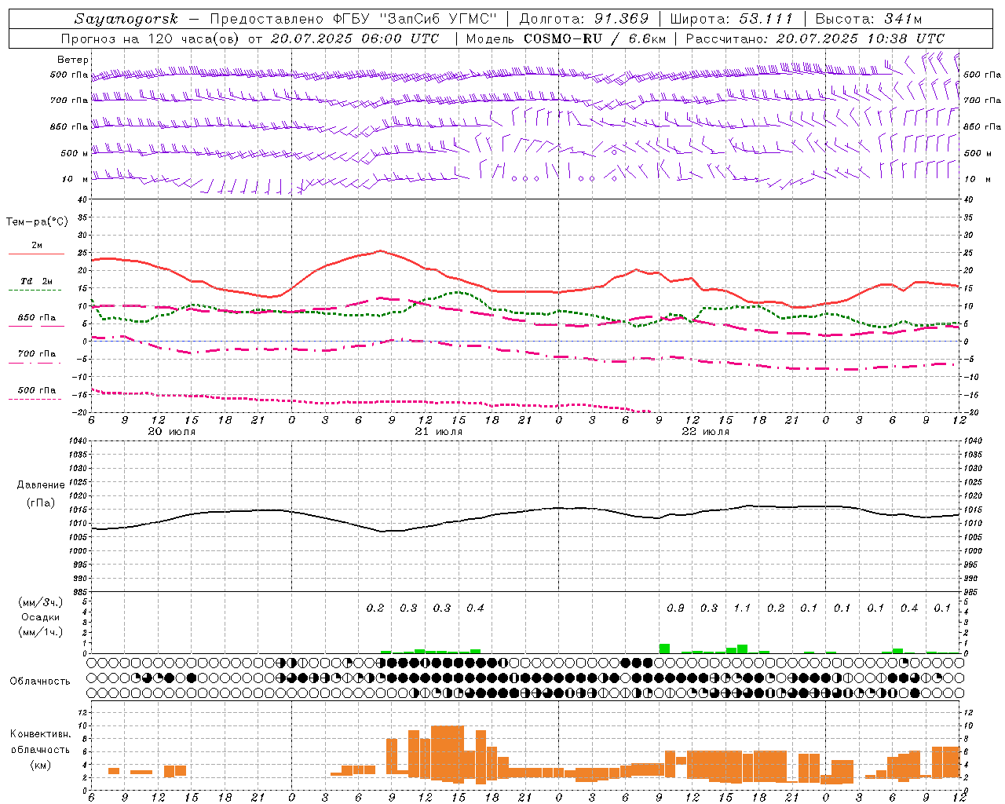Click the 700 гПа temperature legend entry
Screen dimensions: 1005x804
pos(37,354)
